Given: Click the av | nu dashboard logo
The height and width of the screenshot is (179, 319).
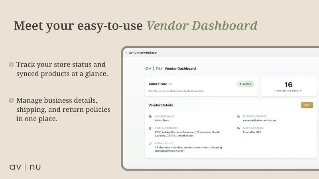Looking at the screenshot, I should (x=154, y=68).
